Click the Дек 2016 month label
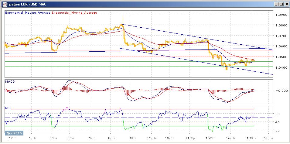290x144 pixels. 14,133
